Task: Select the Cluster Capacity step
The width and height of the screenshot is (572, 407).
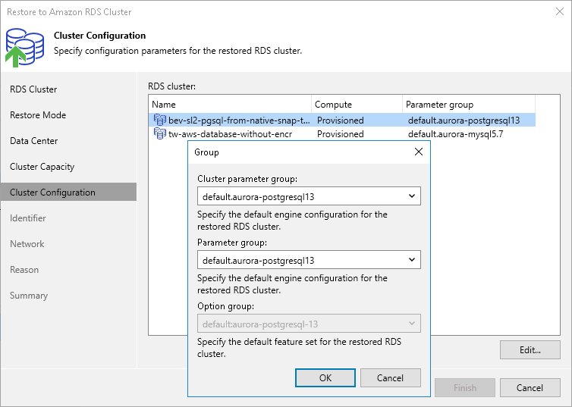Action: 42,167
